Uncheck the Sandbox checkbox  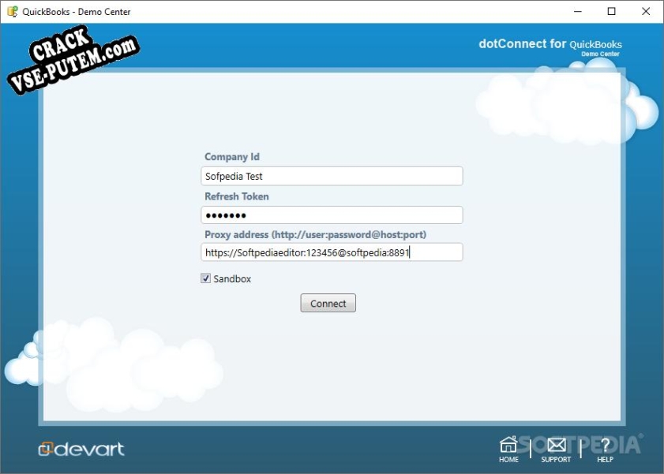[205, 278]
